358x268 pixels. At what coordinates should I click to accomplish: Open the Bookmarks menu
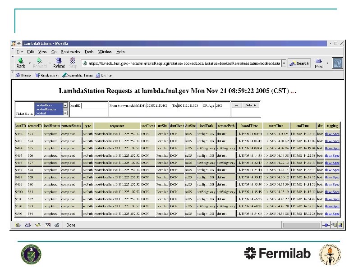coord(70,52)
